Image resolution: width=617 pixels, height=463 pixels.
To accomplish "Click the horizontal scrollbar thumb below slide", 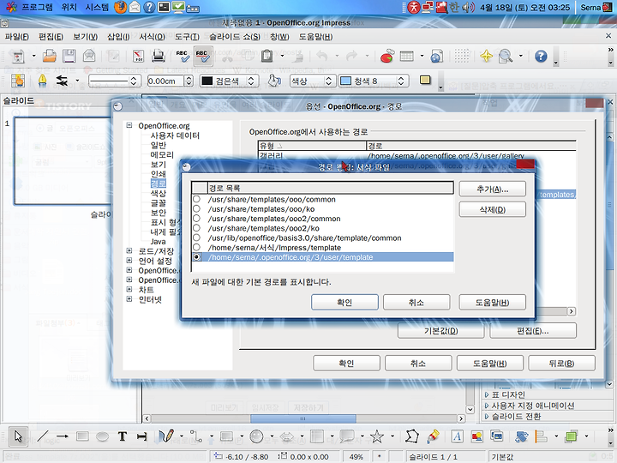I will [303, 418].
